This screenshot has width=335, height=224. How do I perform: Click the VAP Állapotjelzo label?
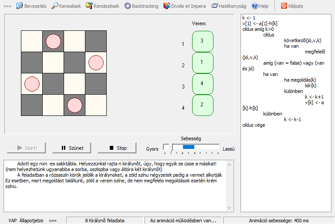[26, 221]
